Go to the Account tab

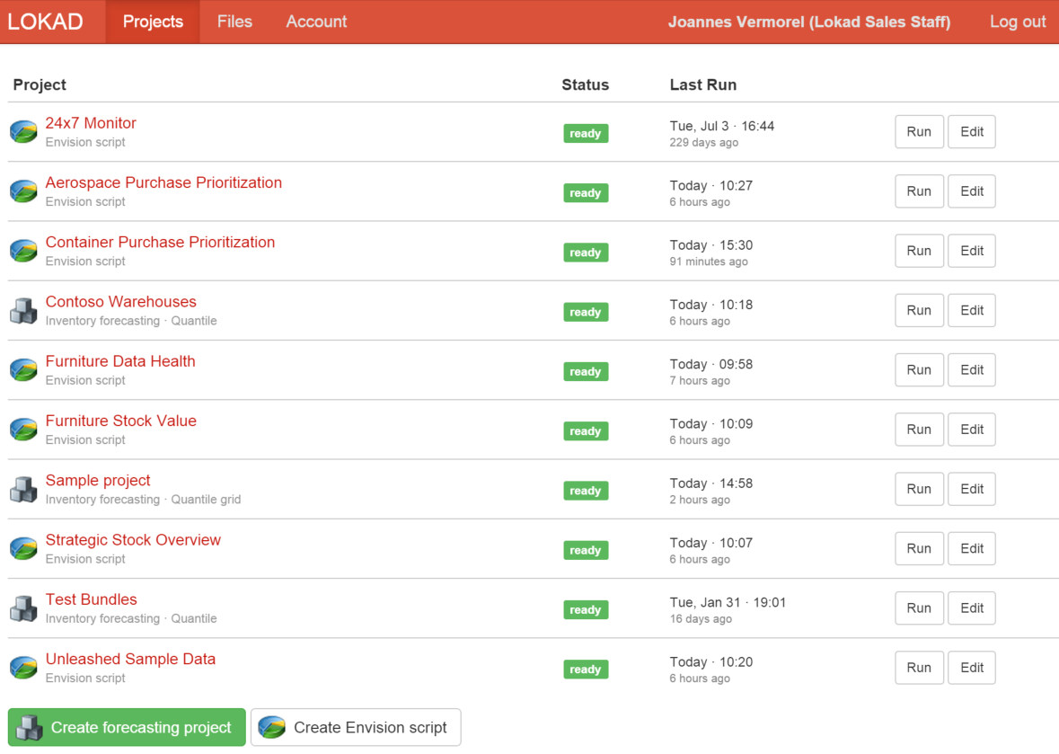coord(316,22)
